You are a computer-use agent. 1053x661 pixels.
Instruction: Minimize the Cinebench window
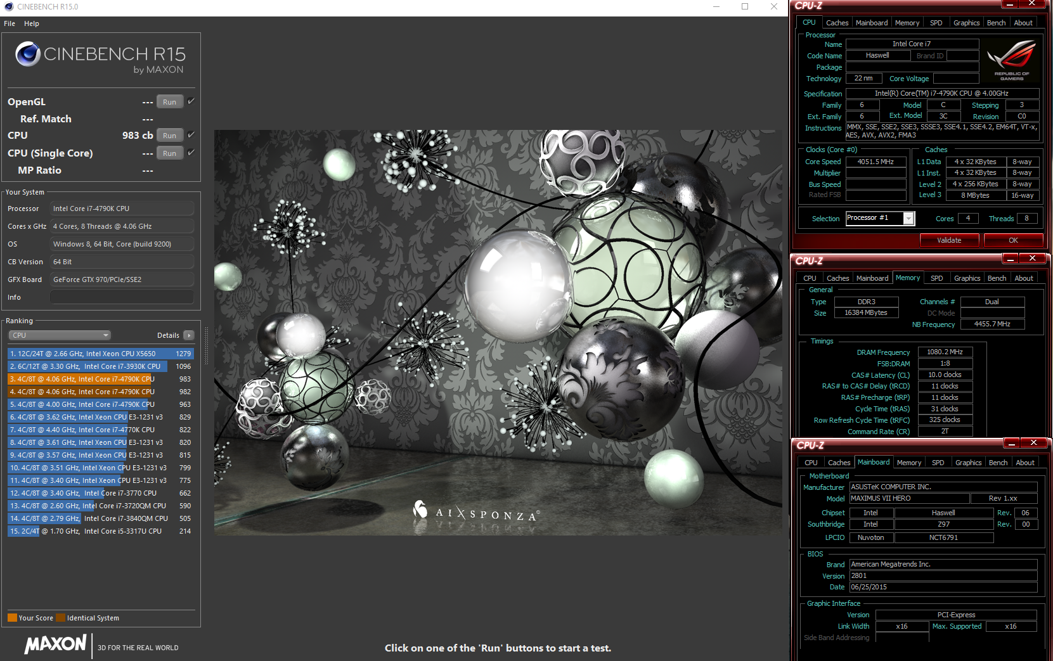pyautogui.click(x=716, y=7)
